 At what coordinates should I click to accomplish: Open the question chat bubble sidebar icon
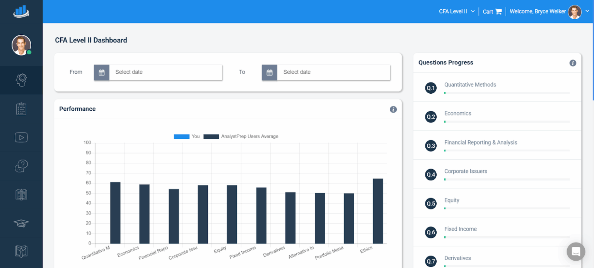pos(21,166)
